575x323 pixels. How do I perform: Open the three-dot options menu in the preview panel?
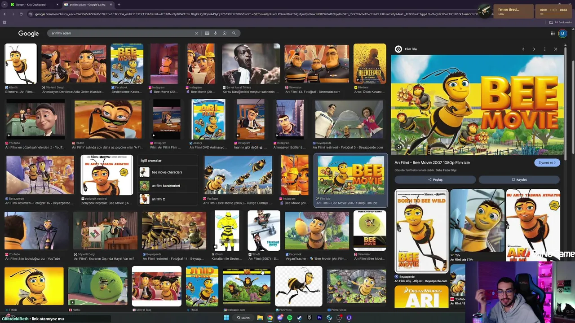[544, 49]
